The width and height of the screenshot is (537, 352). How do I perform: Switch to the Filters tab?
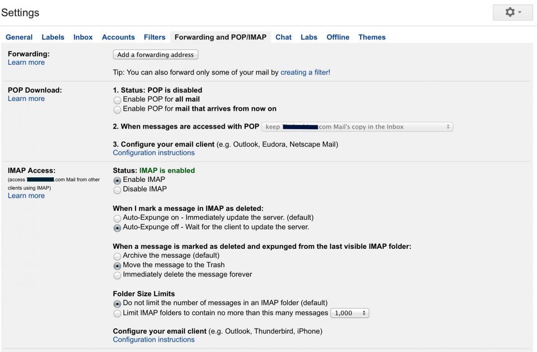pos(154,37)
